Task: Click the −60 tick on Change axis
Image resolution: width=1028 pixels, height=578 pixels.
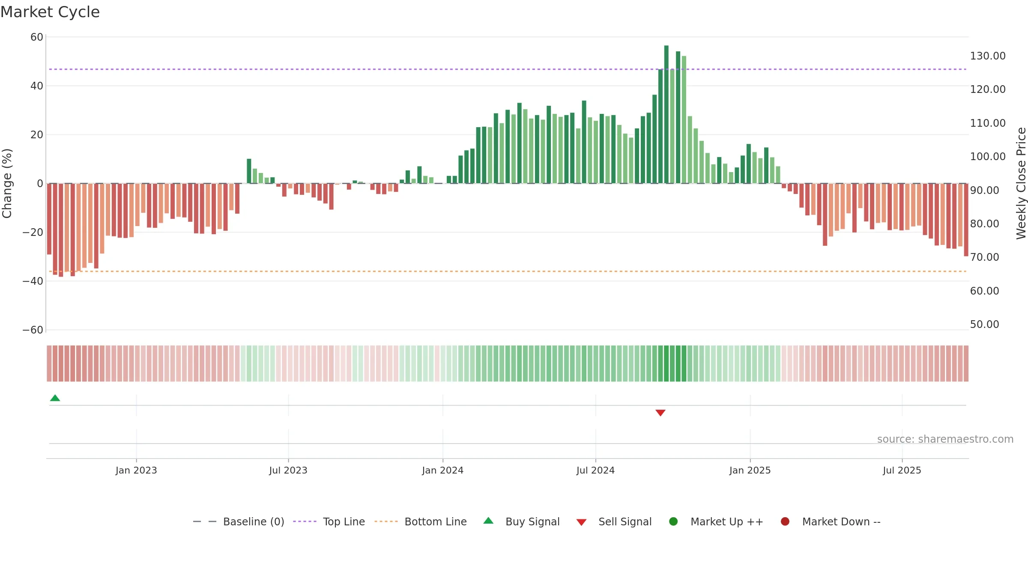Action: (33, 330)
